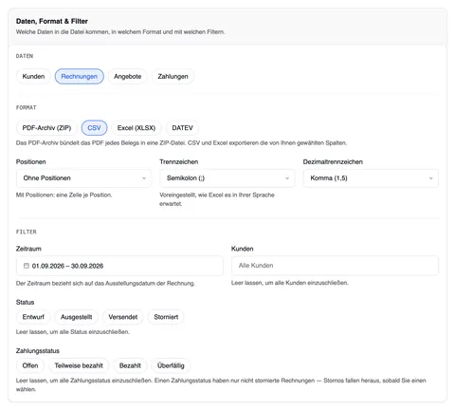Switch format to Excel (XLSX)
Screen dimensions: 455x410
[x=136, y=128]
